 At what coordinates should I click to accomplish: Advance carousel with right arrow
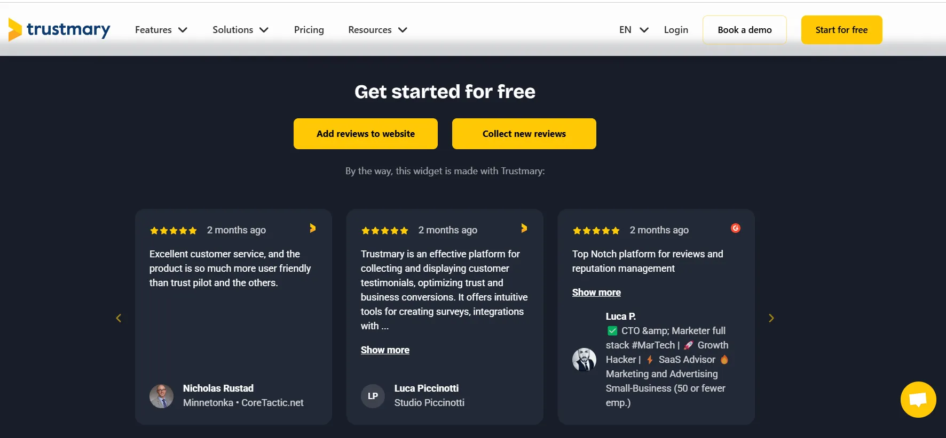pos(771,318)
